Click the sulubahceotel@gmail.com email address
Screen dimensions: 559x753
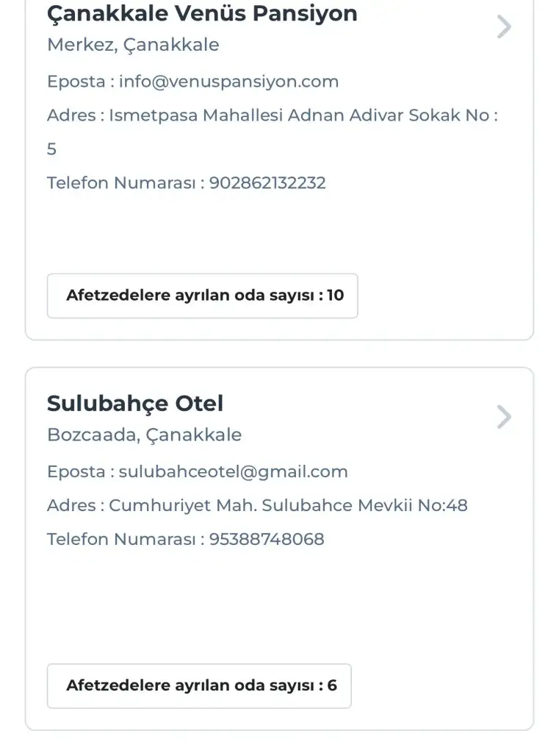coord(233,471)
